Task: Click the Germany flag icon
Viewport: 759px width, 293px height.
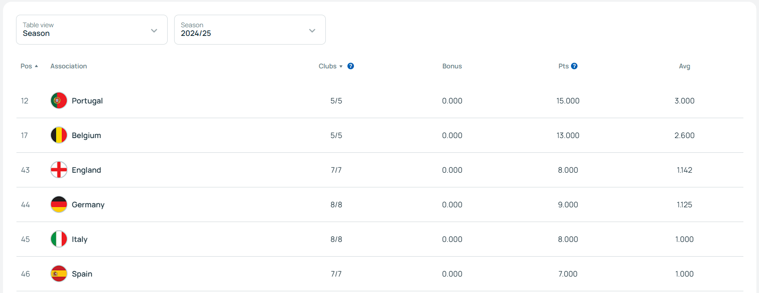Action: coord(59,204)
